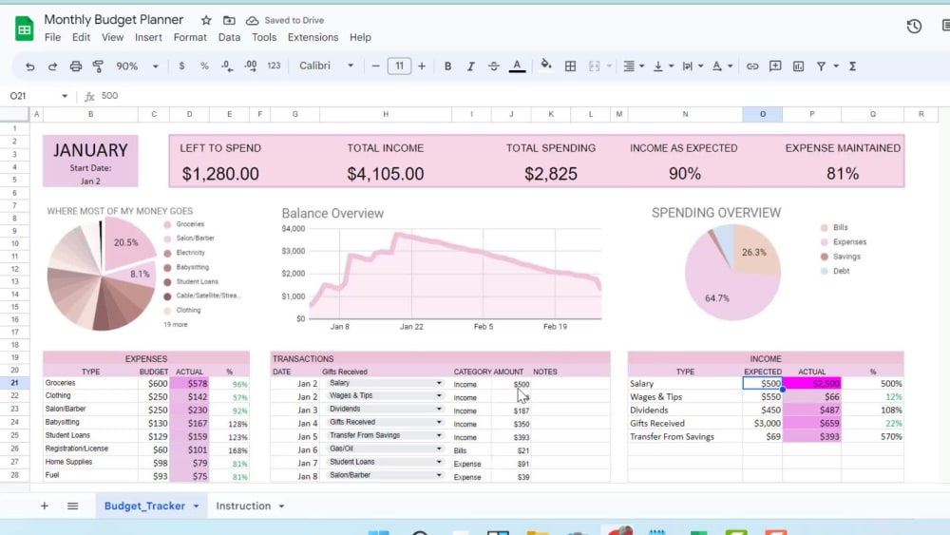950x535 pixels.
Task: Open the Student Loans transaction dropdown
Action: pos(439,462)
